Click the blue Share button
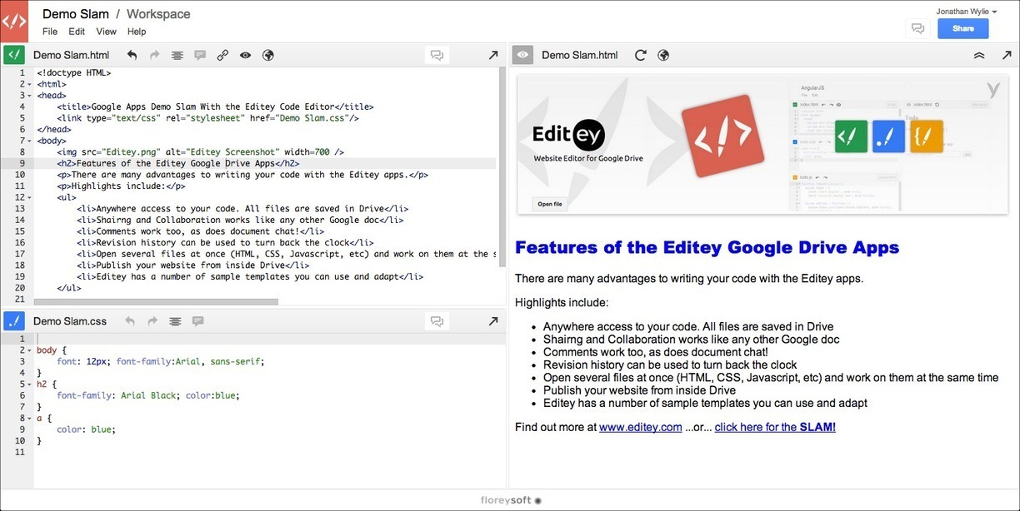 [962, 28]
